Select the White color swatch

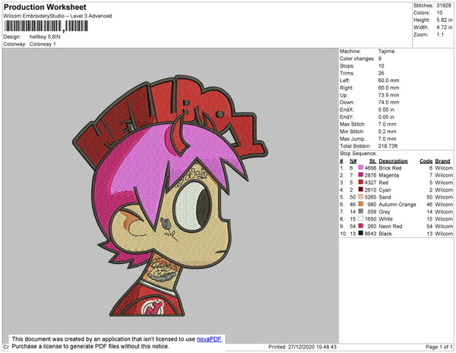coord(361,218)
